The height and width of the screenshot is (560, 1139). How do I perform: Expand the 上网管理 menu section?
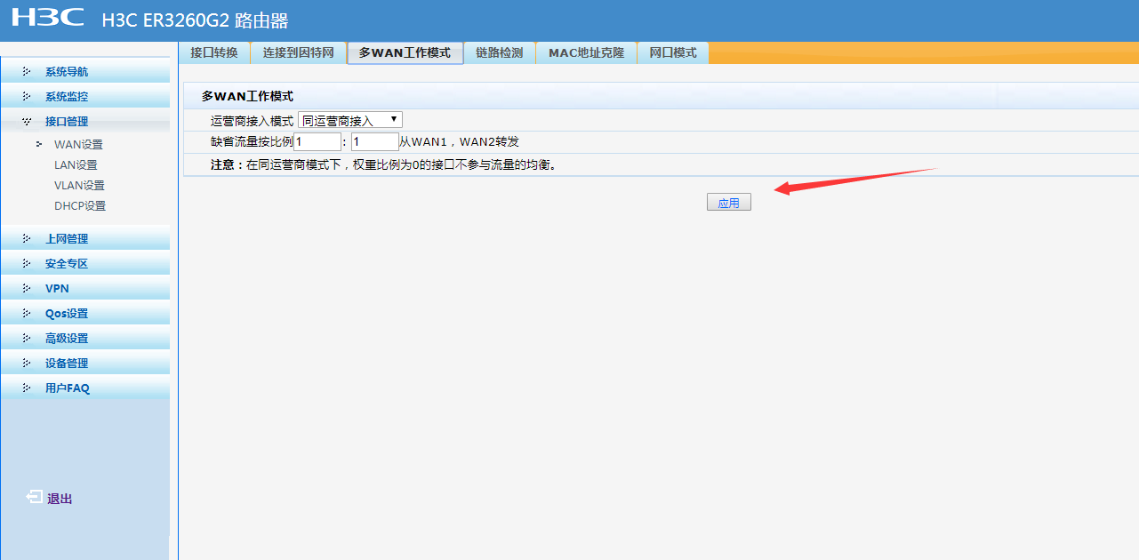coord(85,239)
